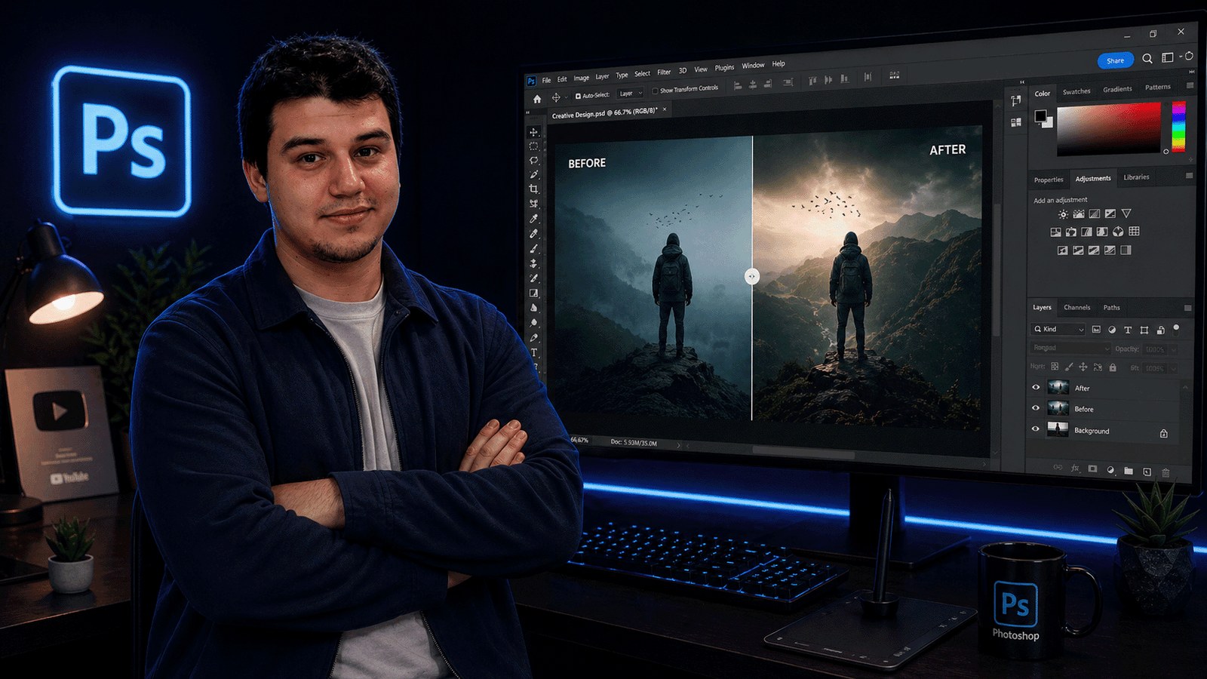Select the Horizontal Type tool in the toolbox
The width and height of the screenshot is (1207, 679).
click(534, 352)
